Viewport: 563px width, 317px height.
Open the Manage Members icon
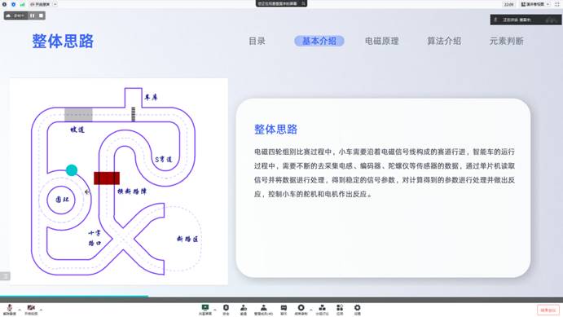click(x=263, y=310)
